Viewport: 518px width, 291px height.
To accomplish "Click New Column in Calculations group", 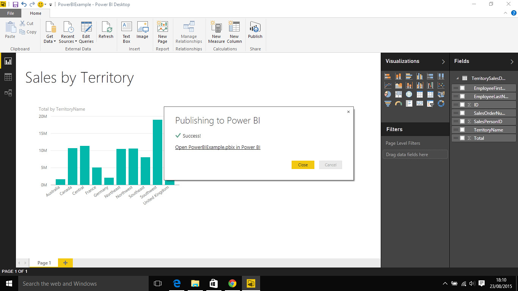I will (x=234, y=33).
